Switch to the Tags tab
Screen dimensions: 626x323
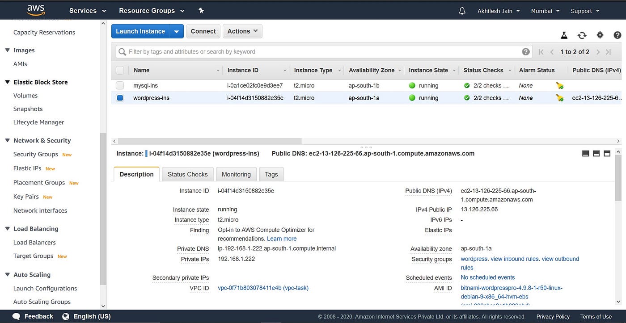click(271, 174)
